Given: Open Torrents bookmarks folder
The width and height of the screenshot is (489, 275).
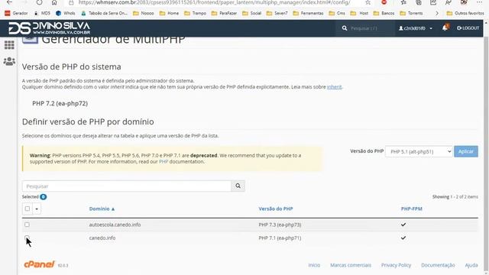Looking at the screenshot, I should coord(412,13).
